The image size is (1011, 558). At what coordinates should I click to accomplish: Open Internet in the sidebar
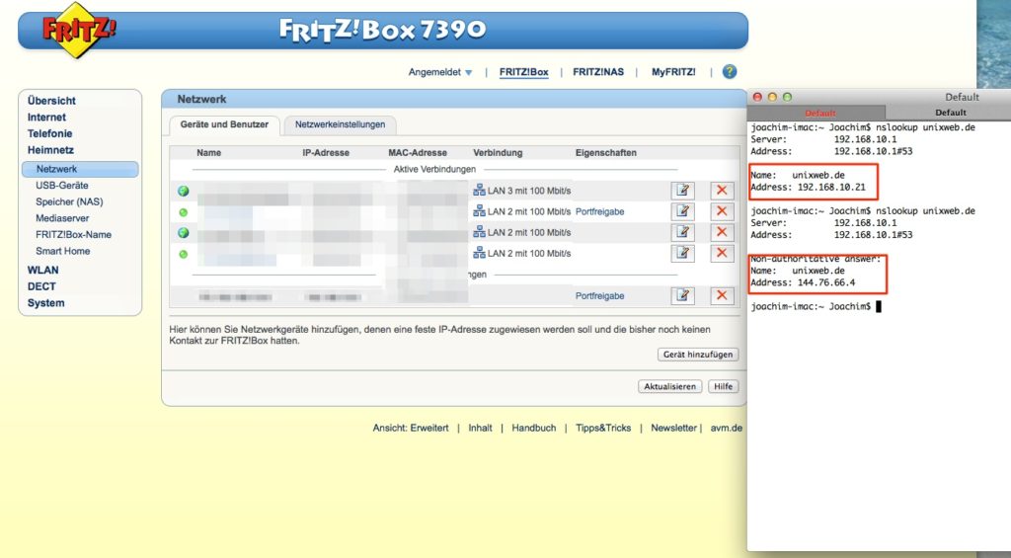point(46,118)
